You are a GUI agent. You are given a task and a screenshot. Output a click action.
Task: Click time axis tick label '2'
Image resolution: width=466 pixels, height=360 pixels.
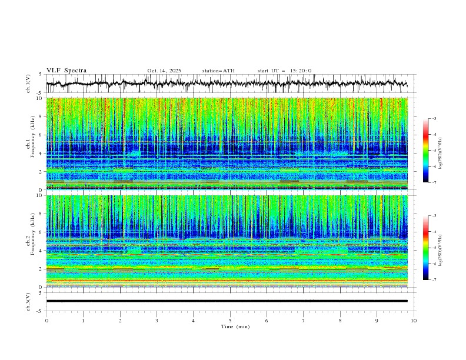(120, 321)
